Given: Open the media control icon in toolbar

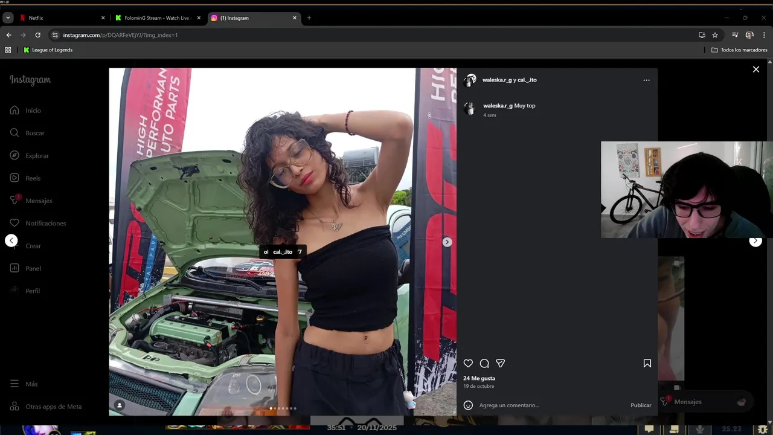Looking at the screenshot, I should click(x=735, y=35).
